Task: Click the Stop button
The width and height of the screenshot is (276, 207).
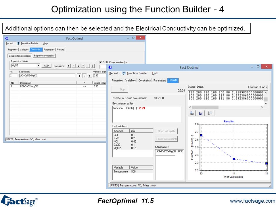Action: click(120, 89)
